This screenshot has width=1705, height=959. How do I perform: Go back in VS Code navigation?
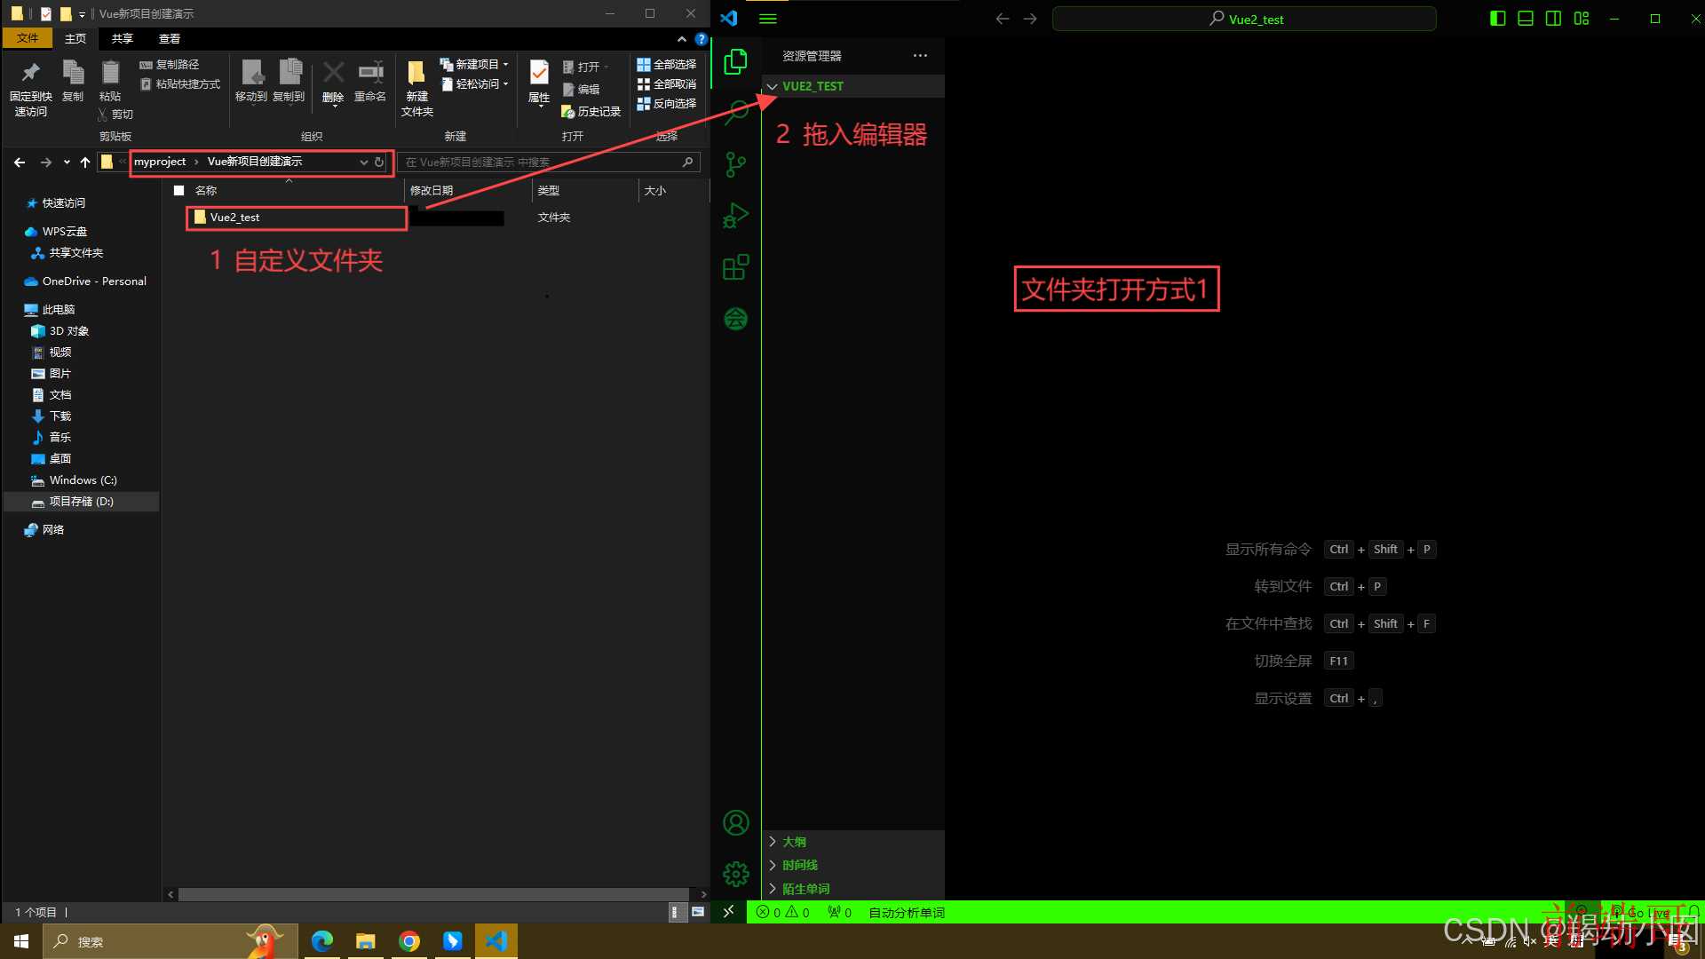[1003, 19]
